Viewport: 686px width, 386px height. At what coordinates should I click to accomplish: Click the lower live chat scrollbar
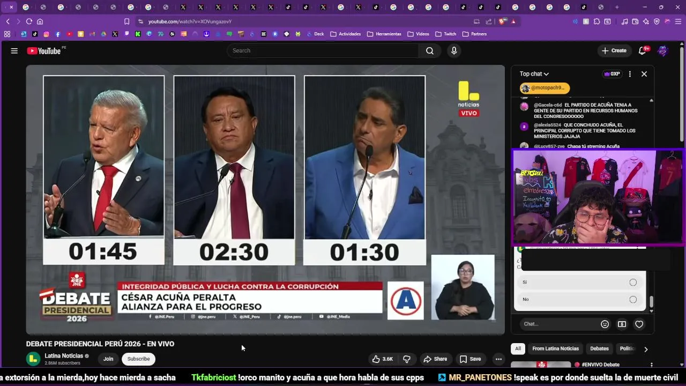click(652, 303)
